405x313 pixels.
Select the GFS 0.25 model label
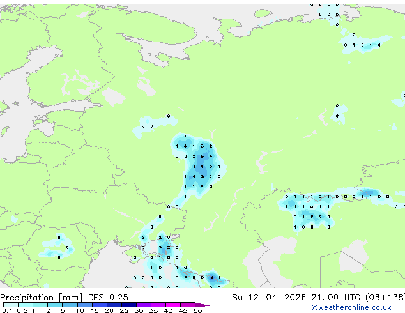pos(108,298)
